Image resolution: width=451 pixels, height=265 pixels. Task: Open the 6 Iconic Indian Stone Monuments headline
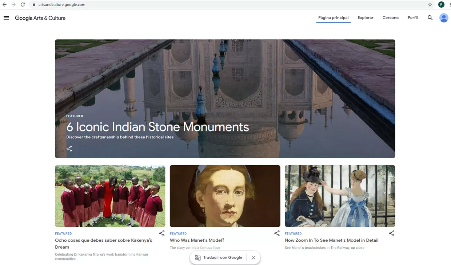click(157, 127)
